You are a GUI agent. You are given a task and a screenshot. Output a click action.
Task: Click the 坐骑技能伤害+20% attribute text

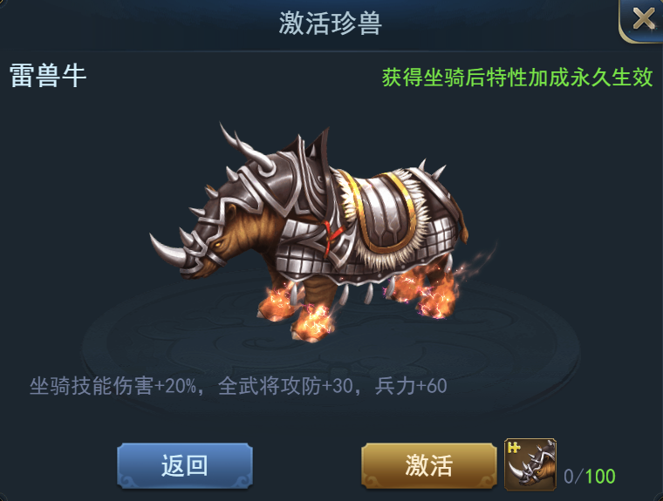(113, 386)
